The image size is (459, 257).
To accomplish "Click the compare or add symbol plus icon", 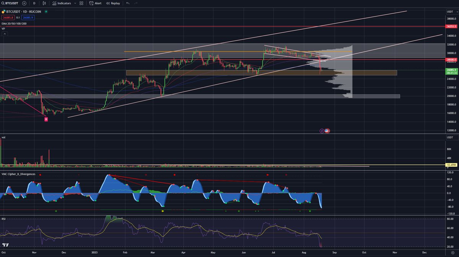I will click(24, 3).
